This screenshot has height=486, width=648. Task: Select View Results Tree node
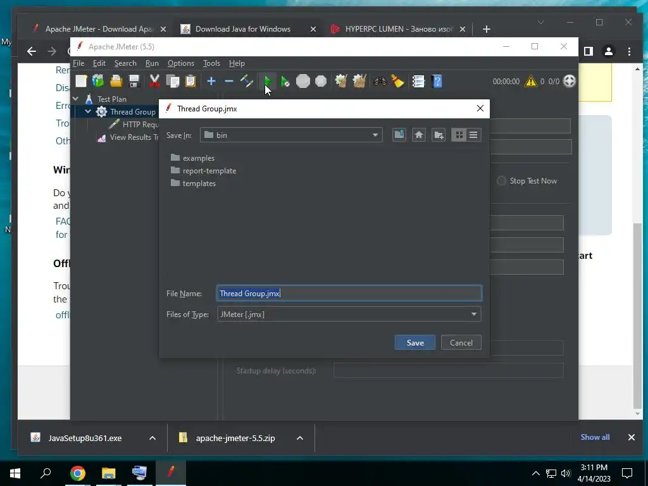[x=128, y=137]
